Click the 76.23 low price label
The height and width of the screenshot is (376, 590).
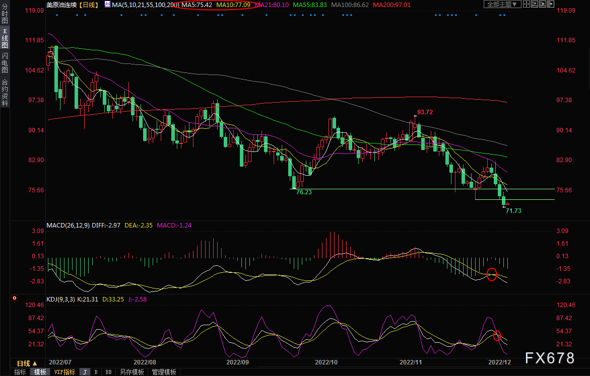[304, 192]
